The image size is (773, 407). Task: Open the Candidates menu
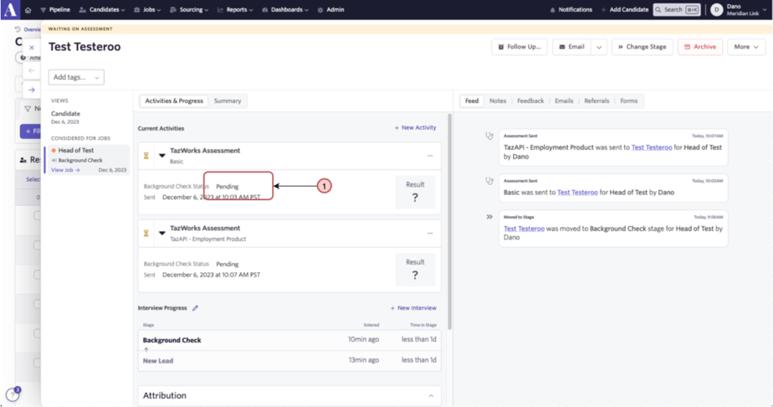[x=102, y=10]
